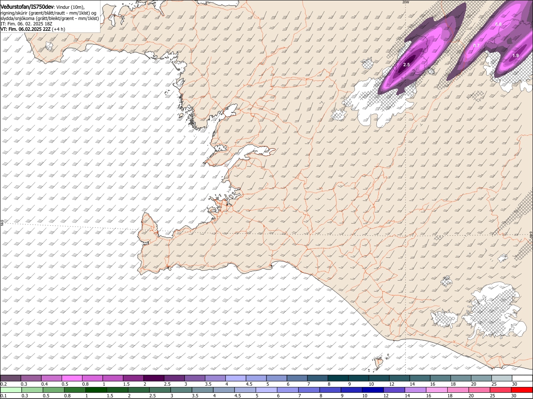Click the "20W" longitude label at top
The image size is (533, 399).
(406, 2)
